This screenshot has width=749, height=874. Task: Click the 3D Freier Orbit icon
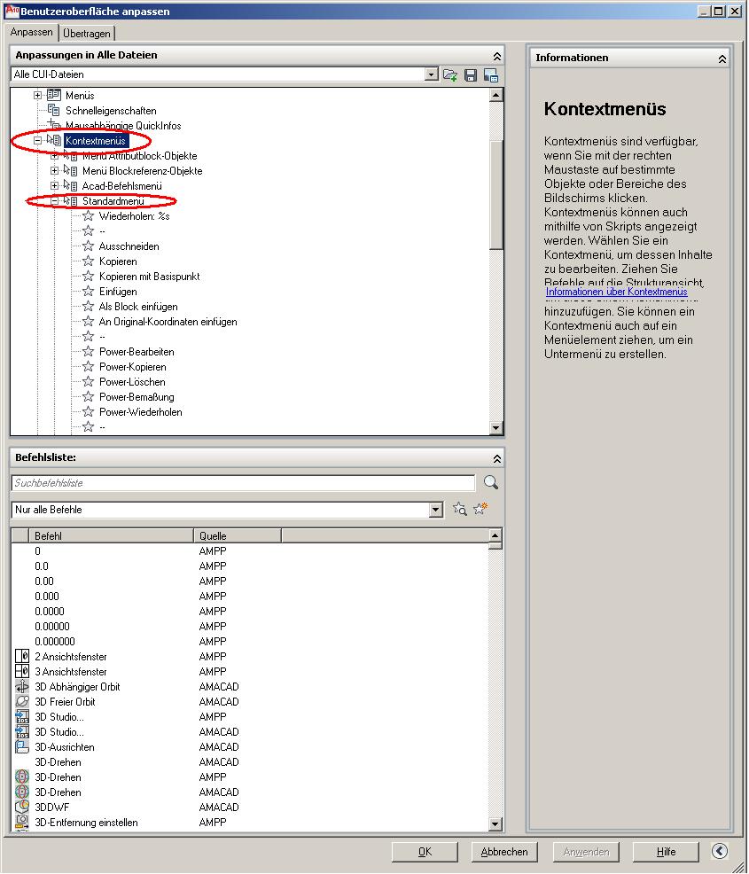pyautogui.click(x=22, y=702)
